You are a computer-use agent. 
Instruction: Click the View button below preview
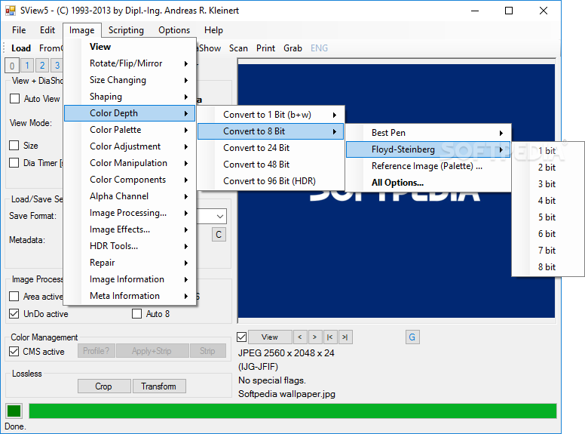pos(270,337)
